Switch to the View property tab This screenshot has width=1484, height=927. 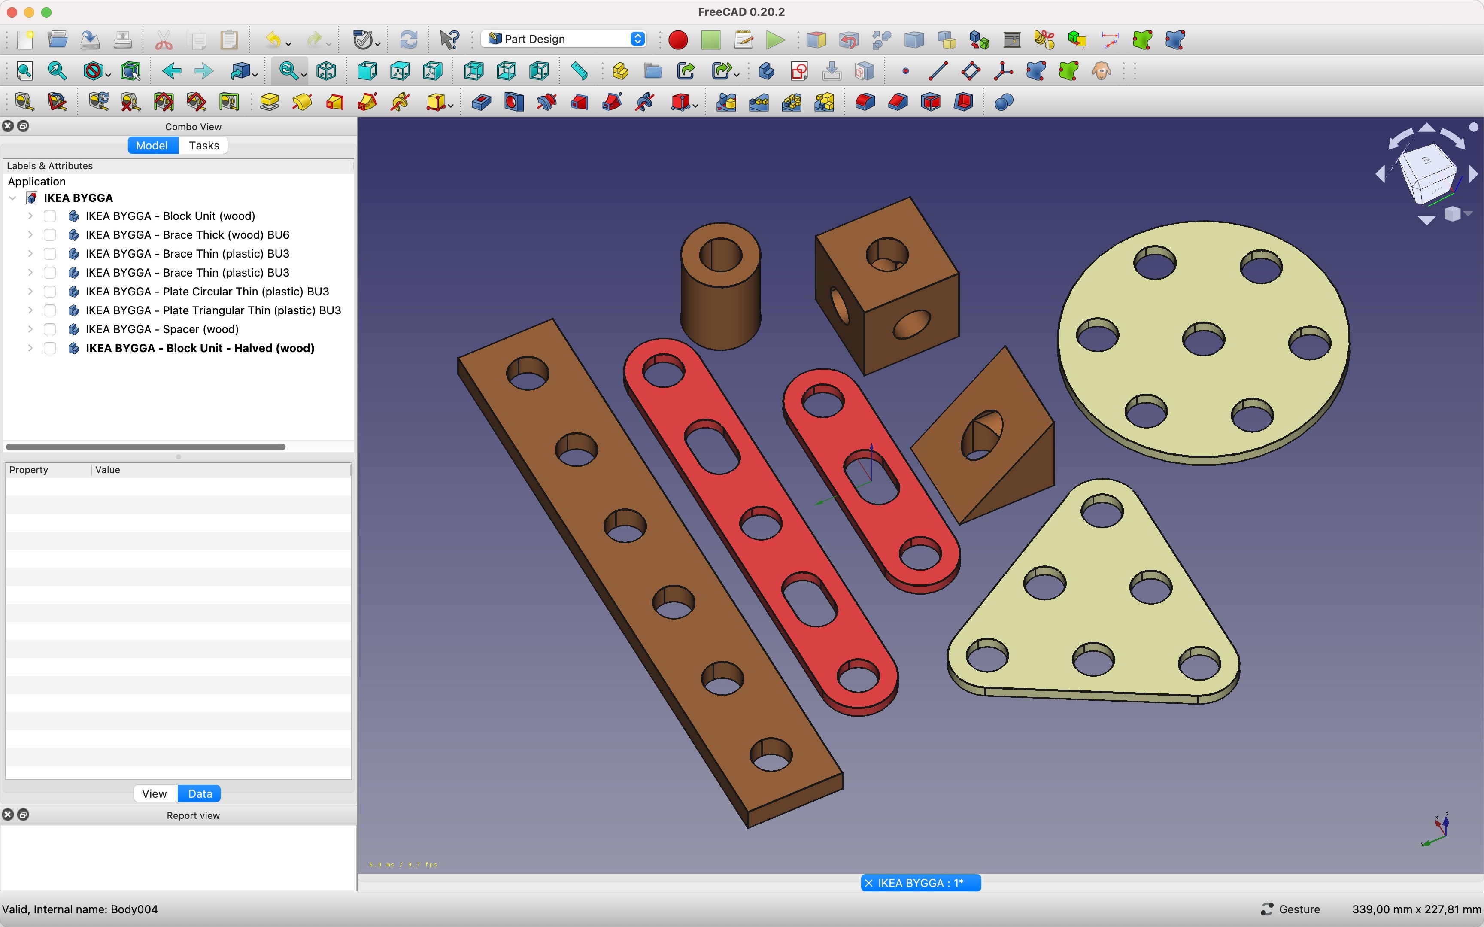tap(154, 793)
